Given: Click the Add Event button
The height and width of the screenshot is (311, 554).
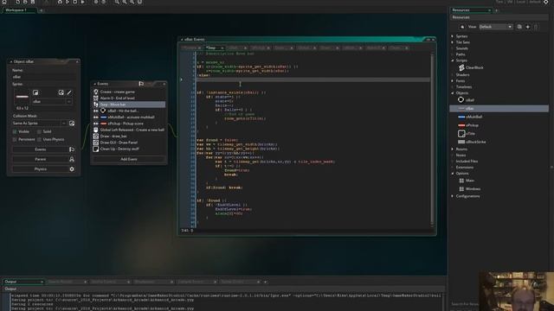Looking at the screenshot, I should tap(129, 159).
